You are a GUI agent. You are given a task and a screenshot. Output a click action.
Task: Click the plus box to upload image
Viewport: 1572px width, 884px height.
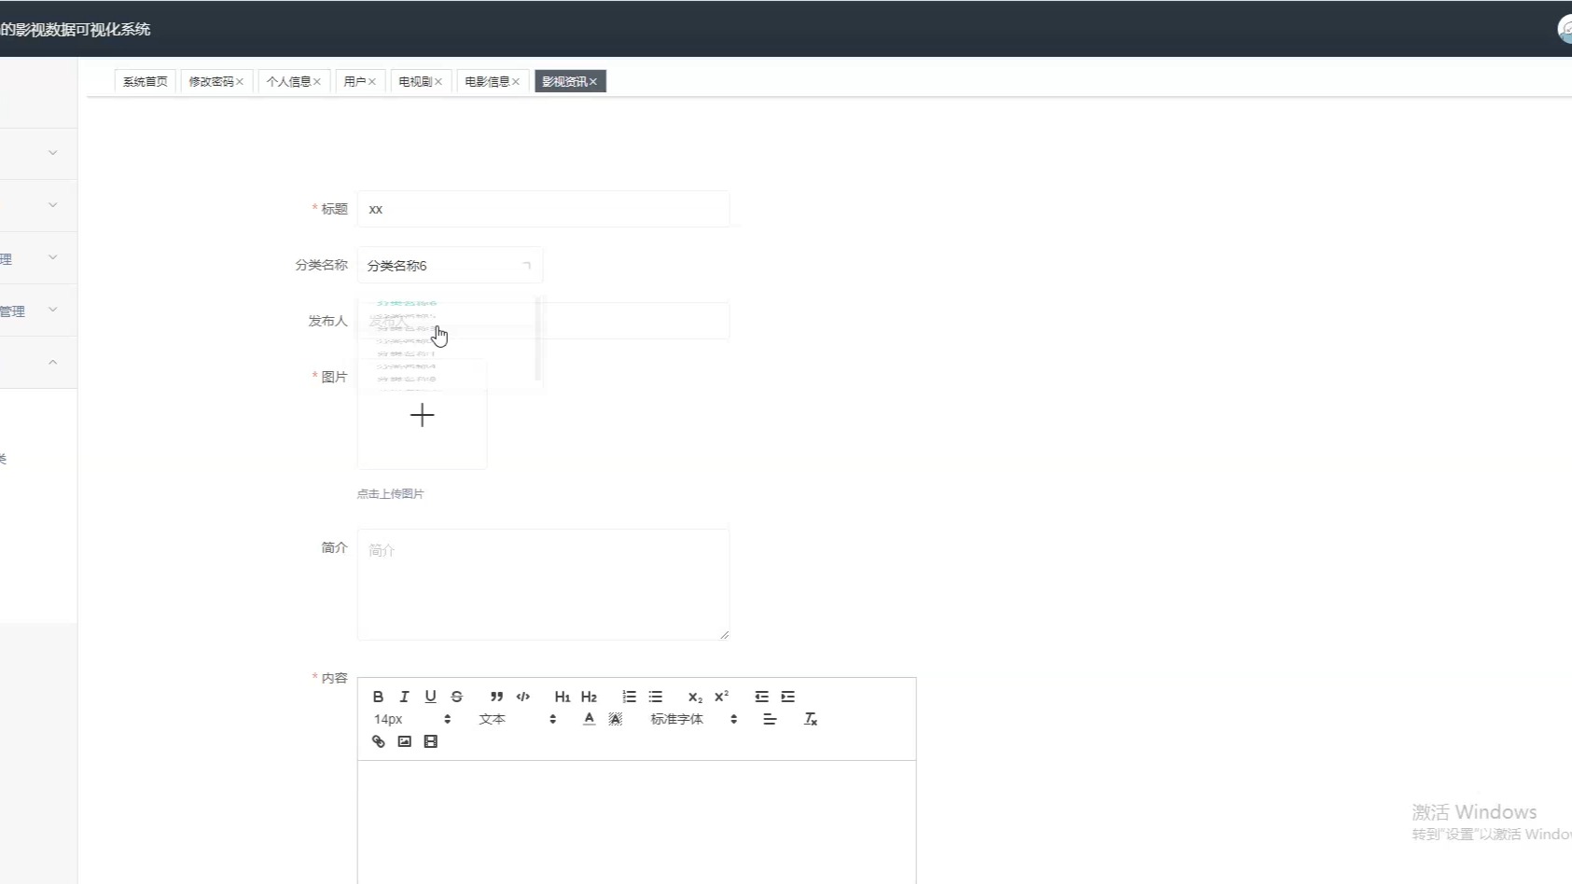422,415
